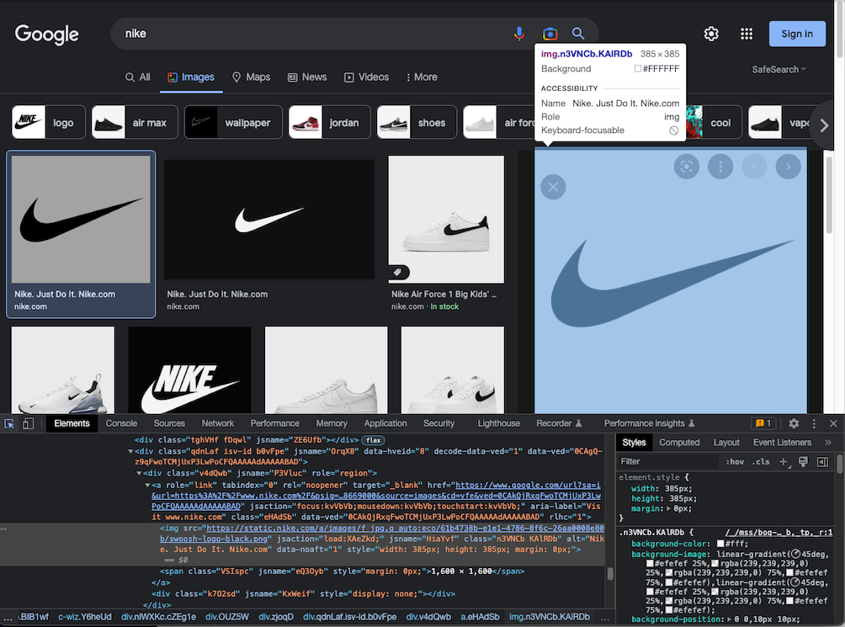
Task: Go to next image in preview panel
Action: (788, 167)
